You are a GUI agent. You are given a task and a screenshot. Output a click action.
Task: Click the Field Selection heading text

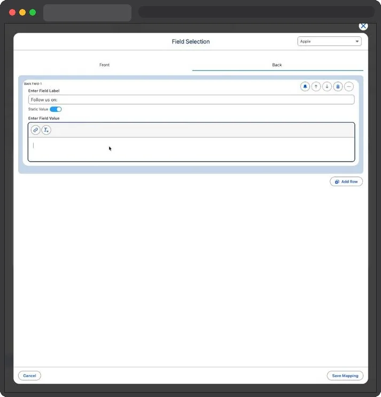point(191,42)
